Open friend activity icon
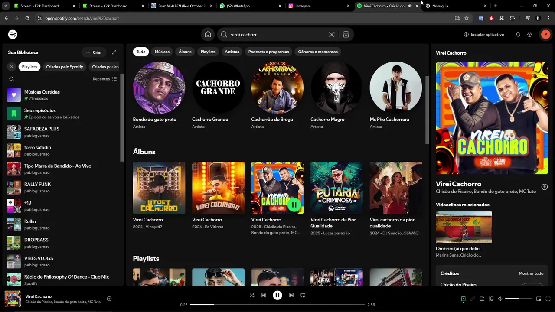Viewport: 555px width, 312px height. click(529, 34)
